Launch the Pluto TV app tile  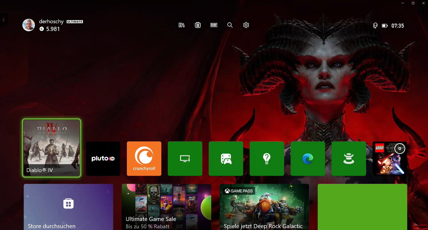pos(103,159)
